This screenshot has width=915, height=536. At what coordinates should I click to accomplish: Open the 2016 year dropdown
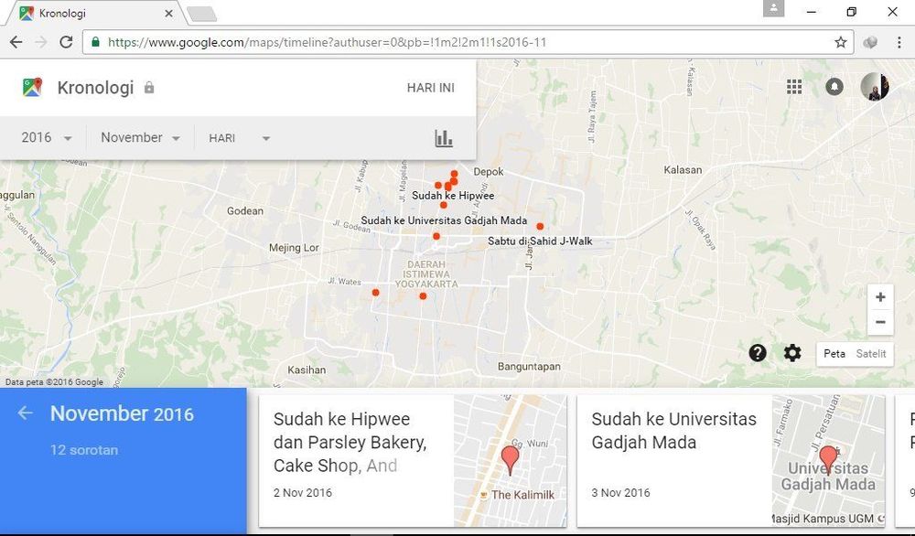click(47, 137)
